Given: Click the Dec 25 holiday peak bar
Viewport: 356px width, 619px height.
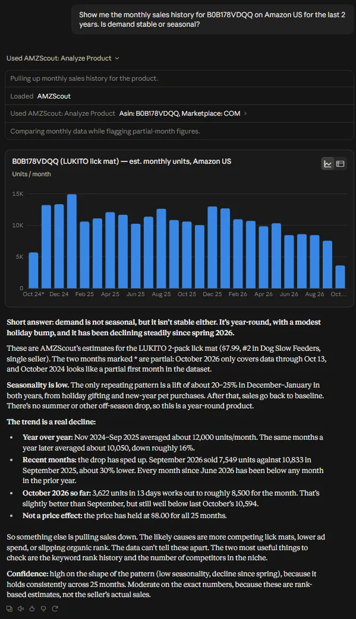Looking at the screenshot, I should click(212, 247).
